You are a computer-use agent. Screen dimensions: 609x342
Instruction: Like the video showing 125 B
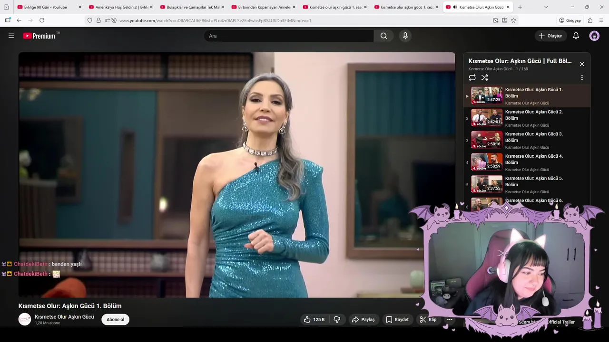point(314,320)
